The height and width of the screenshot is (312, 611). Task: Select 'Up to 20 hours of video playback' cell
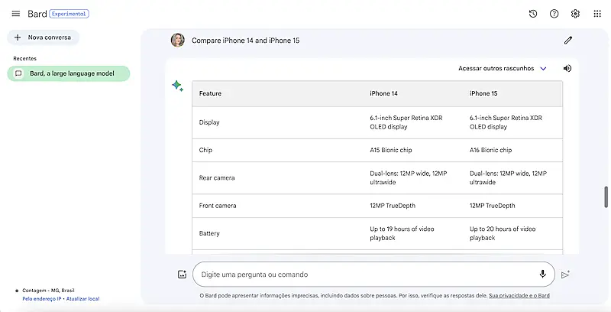pyautogui.click(x=503, y=233)
